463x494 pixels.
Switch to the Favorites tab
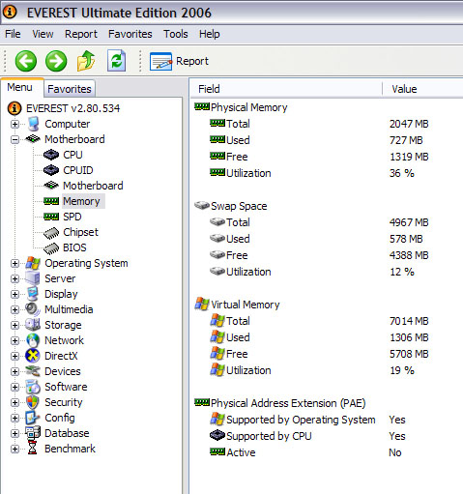point(70,89)
